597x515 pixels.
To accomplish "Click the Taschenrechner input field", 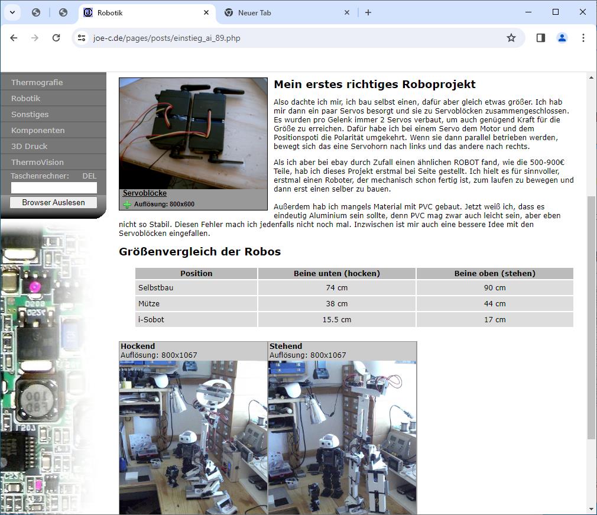I will pyautogui.click(x=54, y=188).
